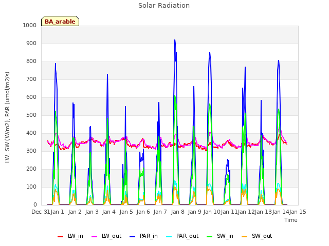Select the PAR_out legend label
Image resolution: width=329 pixels, height=246 pixels.
187,236
